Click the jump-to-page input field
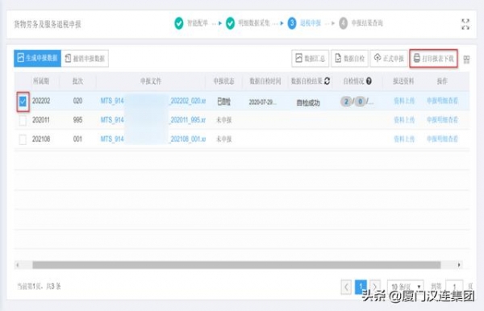The image size is (484, 311). [x=454, y=287]
